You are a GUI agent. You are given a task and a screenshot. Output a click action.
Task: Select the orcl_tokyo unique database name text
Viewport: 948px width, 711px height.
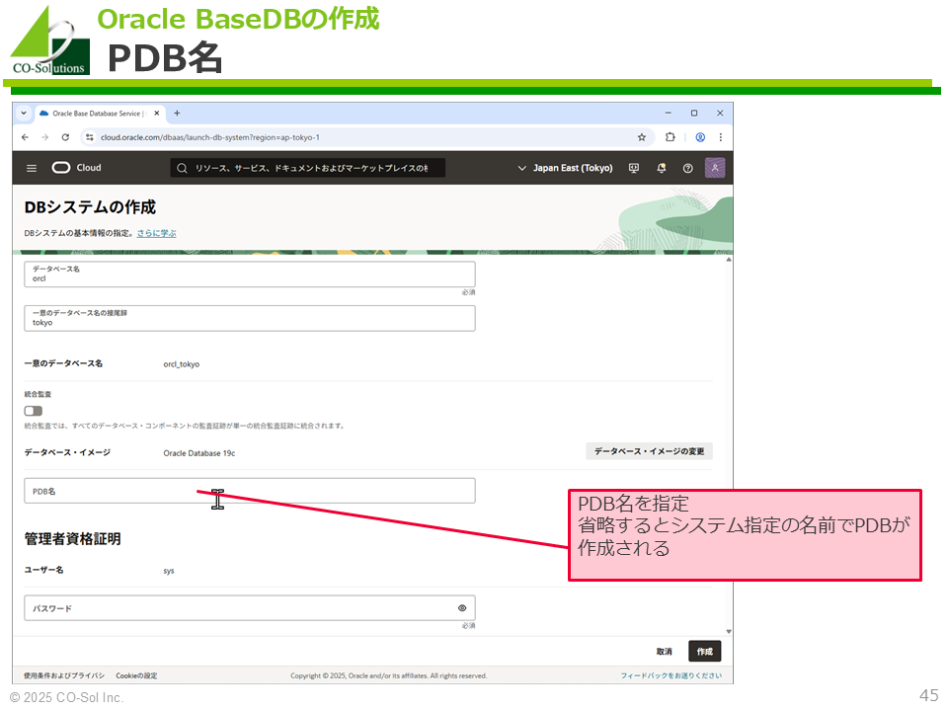tap(182, 364)
